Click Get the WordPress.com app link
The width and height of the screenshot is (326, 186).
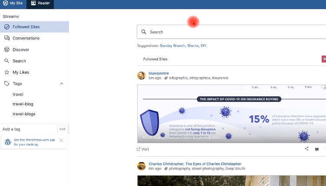pos(34,142)
